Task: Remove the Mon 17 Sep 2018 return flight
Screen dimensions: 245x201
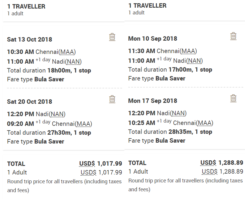Action: point(233,99)
